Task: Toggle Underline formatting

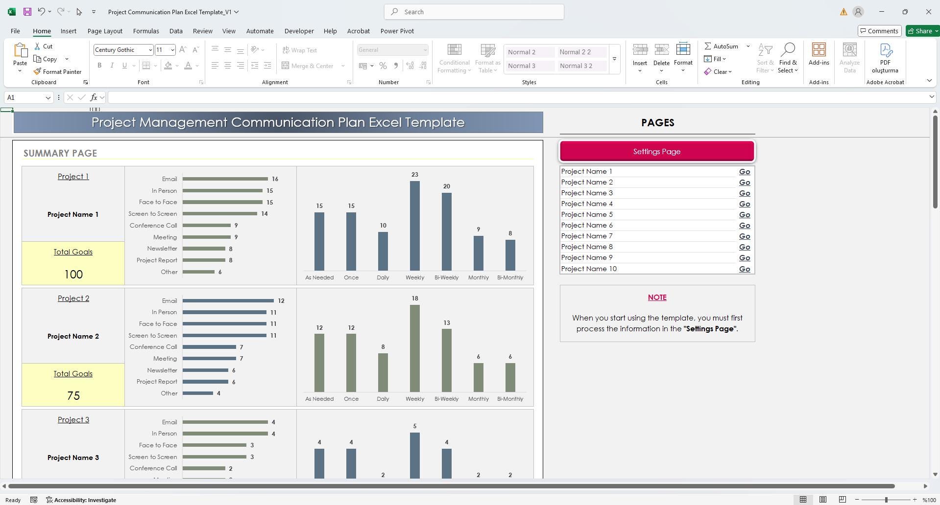Action: click(124, 66)
